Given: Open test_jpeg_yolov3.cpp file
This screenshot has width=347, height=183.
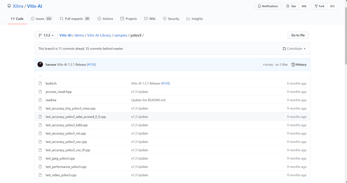Looking at the screenshot, I should [60, 159].
